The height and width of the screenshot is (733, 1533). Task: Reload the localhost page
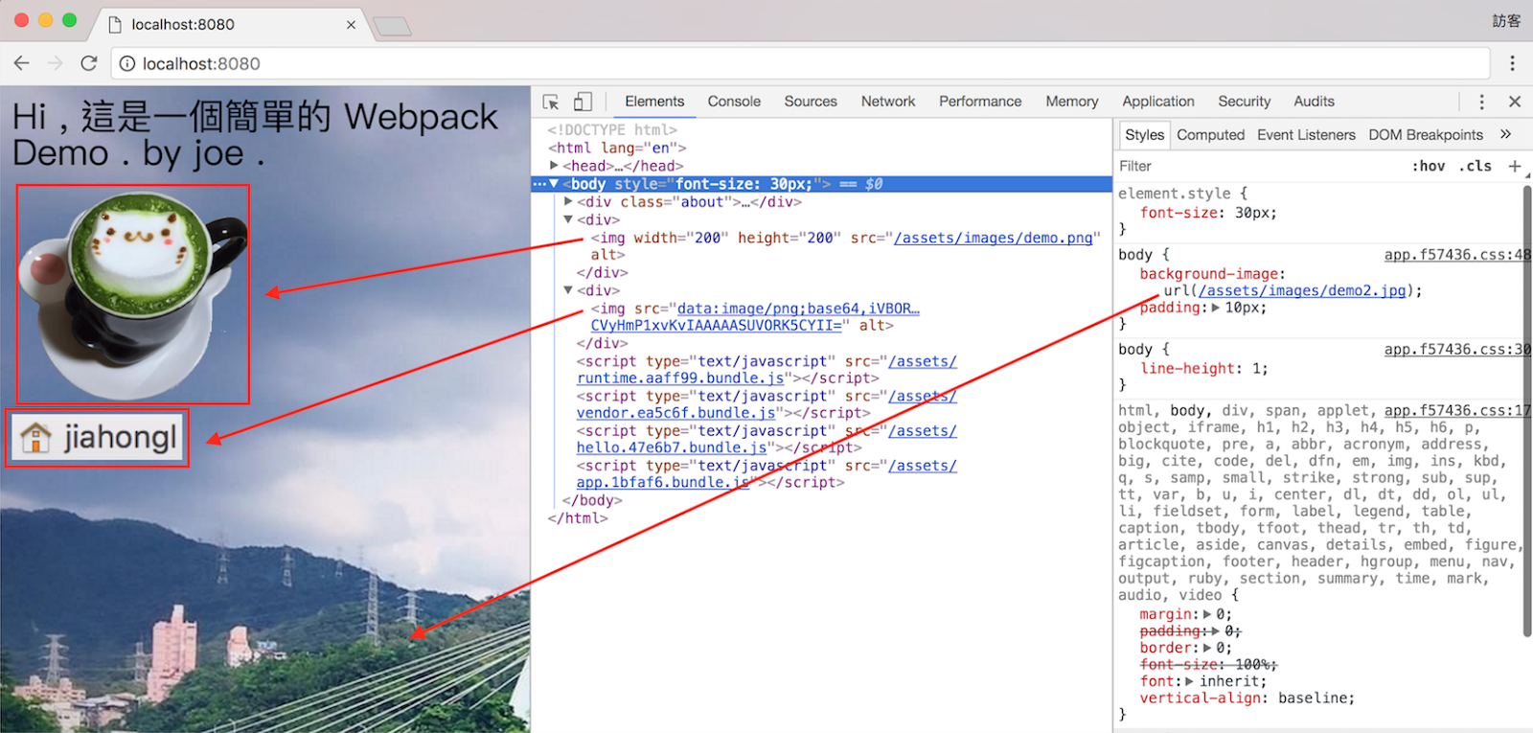tap(89, 63)
